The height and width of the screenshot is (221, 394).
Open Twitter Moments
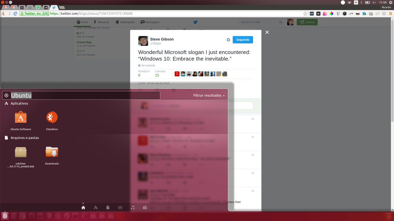[101, 22]
